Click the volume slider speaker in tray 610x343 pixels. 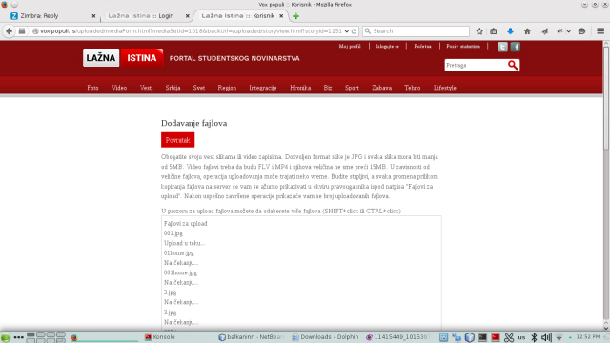pos(546,337)
